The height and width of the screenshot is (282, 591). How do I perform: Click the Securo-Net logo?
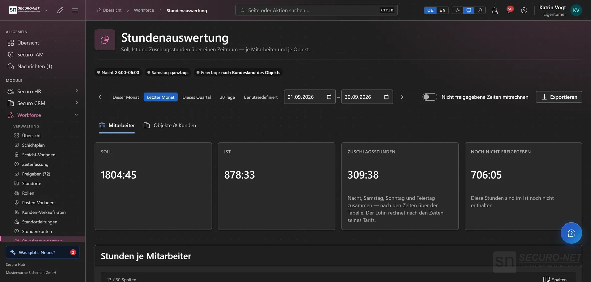(24, 10)
